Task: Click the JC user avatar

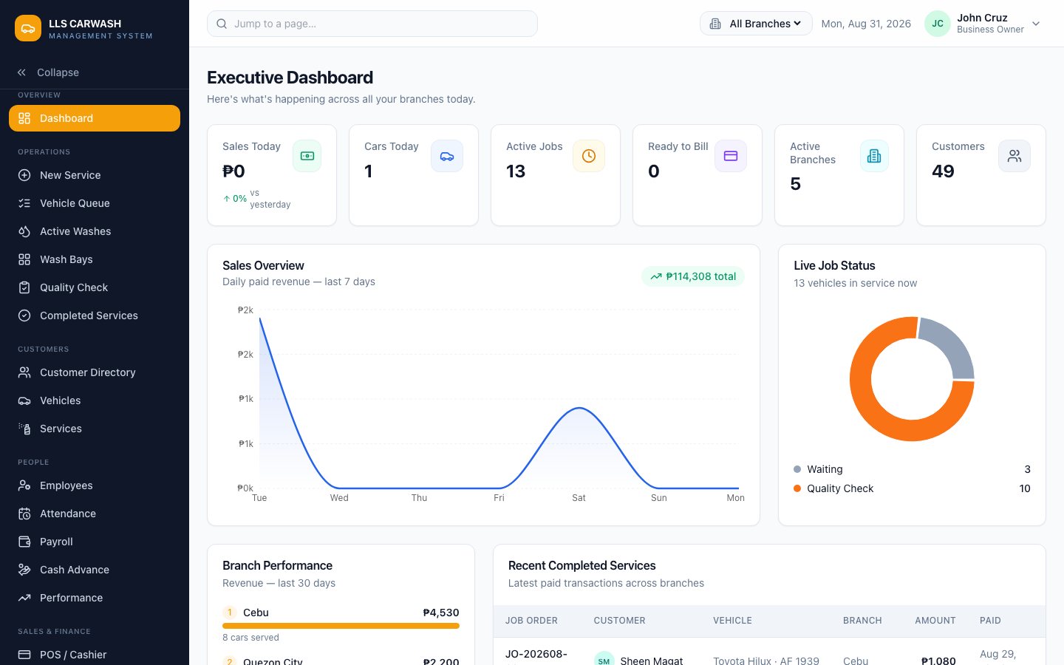Action: click(938, 24)
